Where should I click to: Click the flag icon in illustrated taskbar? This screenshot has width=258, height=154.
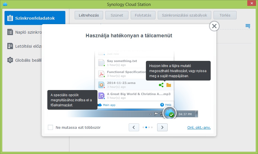156,114
